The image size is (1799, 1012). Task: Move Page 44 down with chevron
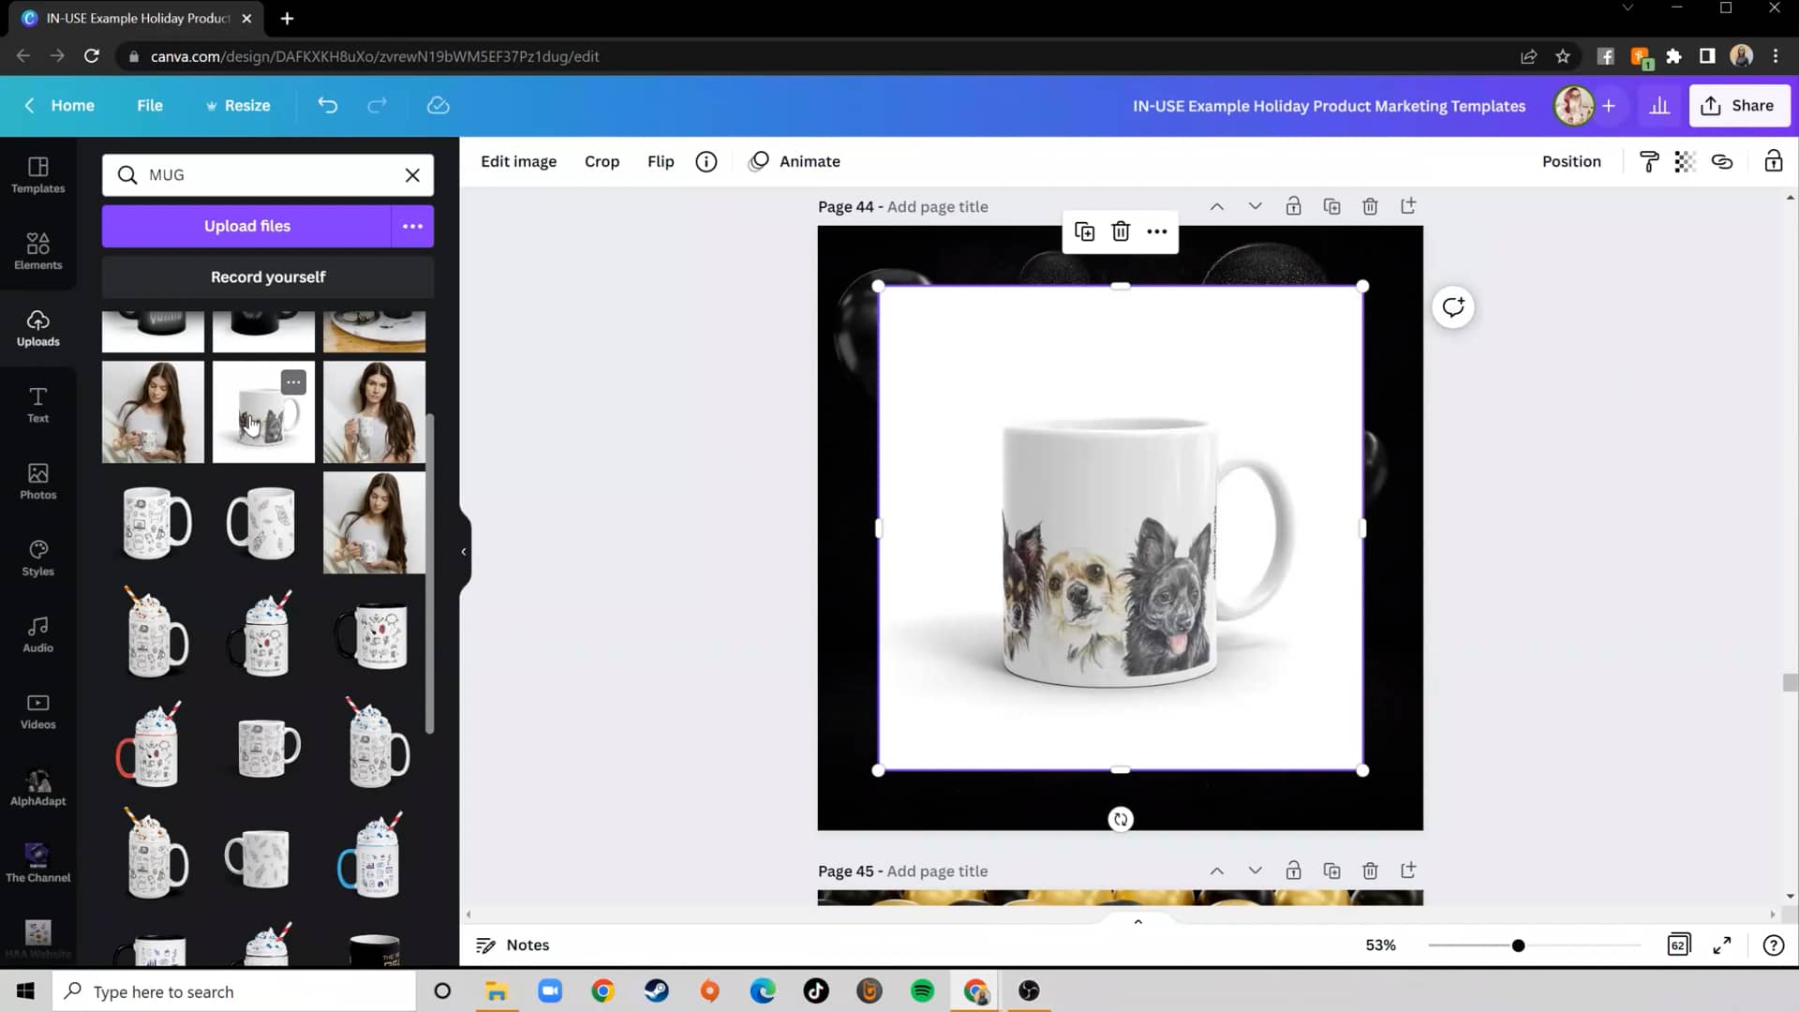pos(1255,206)
